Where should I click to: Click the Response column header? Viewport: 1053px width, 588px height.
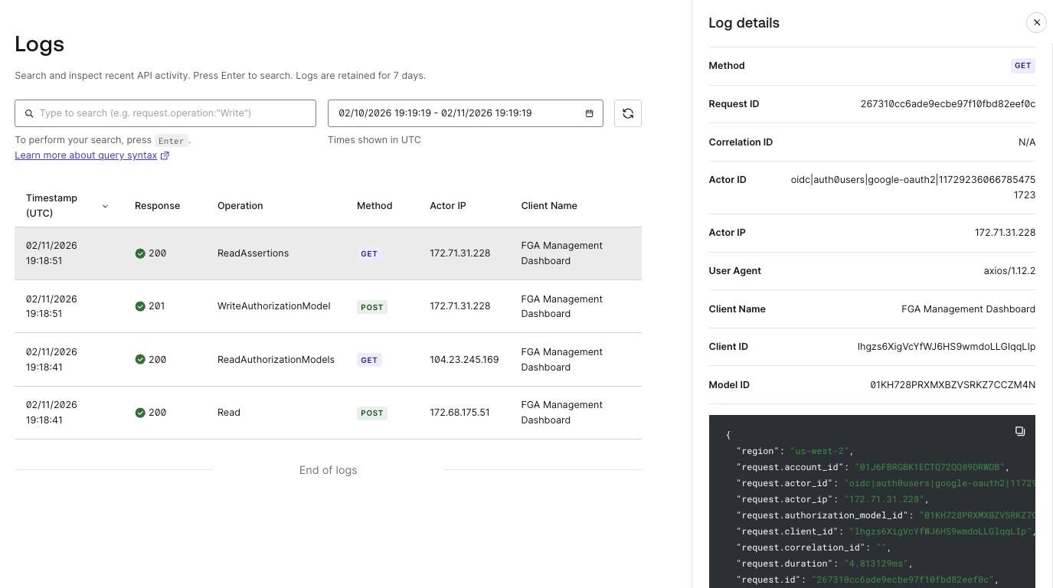pyautogui.click(x=158, y=206)
